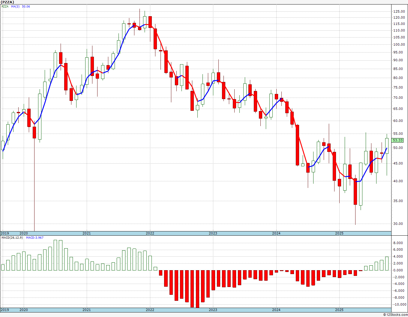408x317 pixels.
Task: Select the MACD:3.967 value readout
Action: coord(34,238)
